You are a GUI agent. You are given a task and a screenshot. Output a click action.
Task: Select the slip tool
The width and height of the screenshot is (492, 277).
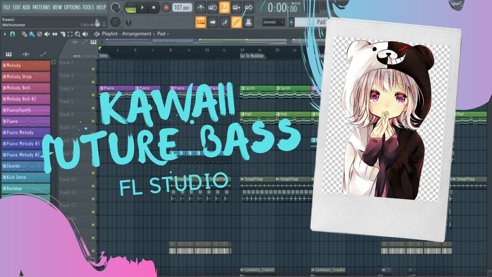click(55, 34)
